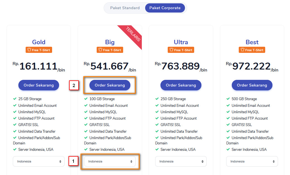Click the checkmark beside 100 GB Storage
Viewport: 290px width, 175px height.
pos(85,99)
